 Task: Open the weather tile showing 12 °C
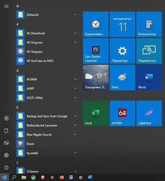[x=96, y=78]
